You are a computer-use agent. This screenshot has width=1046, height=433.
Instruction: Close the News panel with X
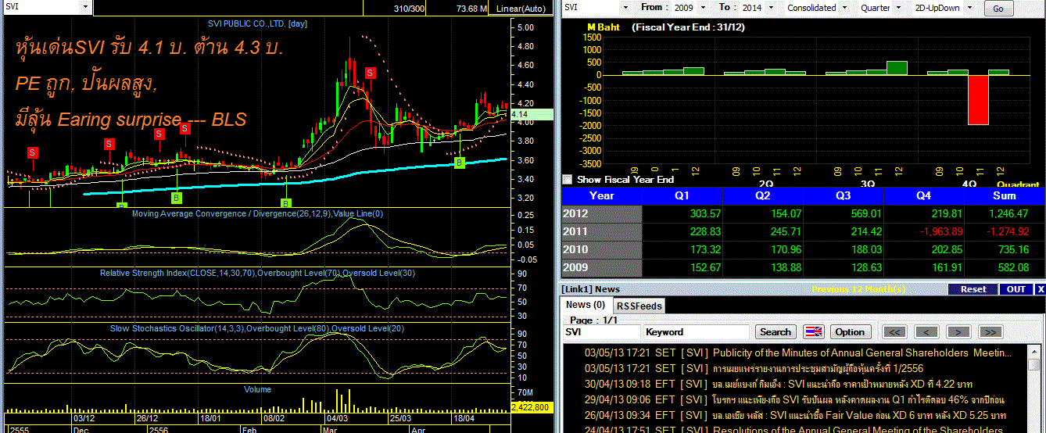coord(1041,289)
